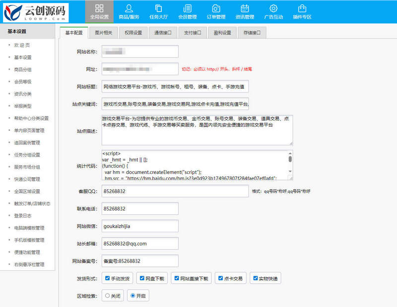Open the 插件专区 shopping bag icon
Viewport: 397px width, 307px height.
pos(302,8)
